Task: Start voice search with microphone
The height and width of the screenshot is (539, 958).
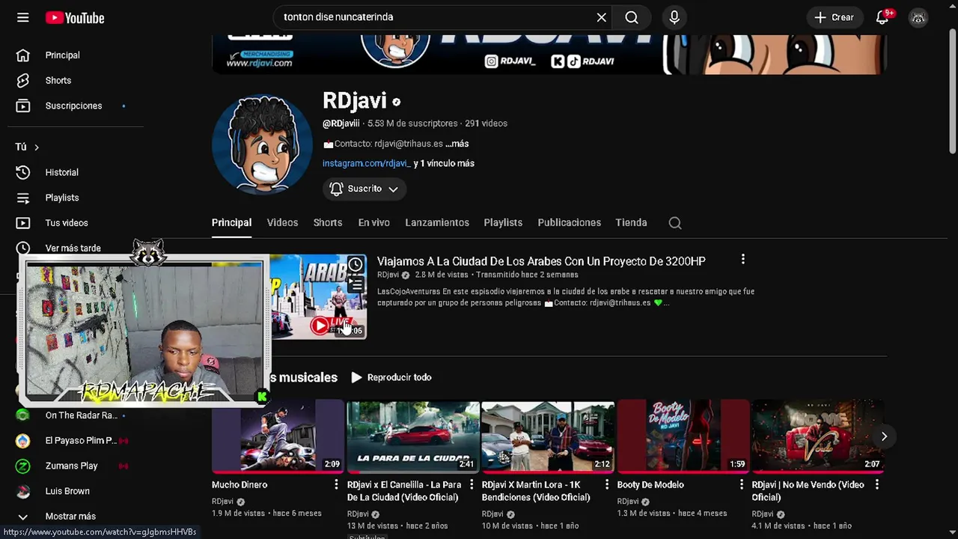Action: [x=674, y=17]
